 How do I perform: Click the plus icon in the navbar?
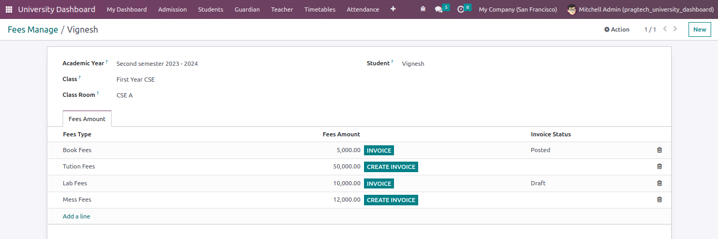(393, 9)
